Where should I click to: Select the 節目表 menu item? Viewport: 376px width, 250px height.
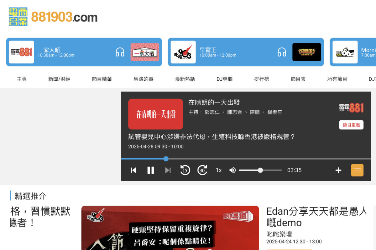pos(298,79)
